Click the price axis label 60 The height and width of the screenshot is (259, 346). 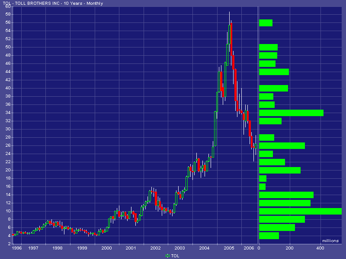pos(8,6)
